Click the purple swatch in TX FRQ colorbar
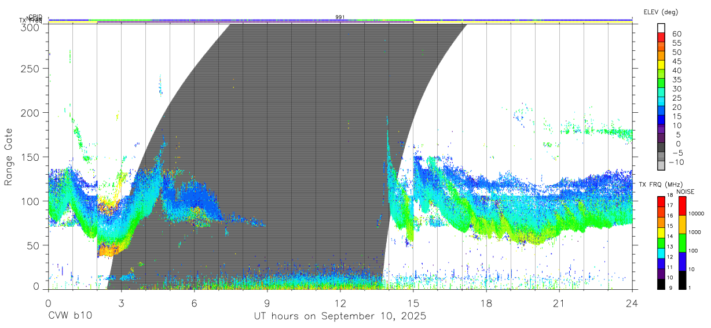The width and height of the screenshot is (711, 328). coord(661,273)
